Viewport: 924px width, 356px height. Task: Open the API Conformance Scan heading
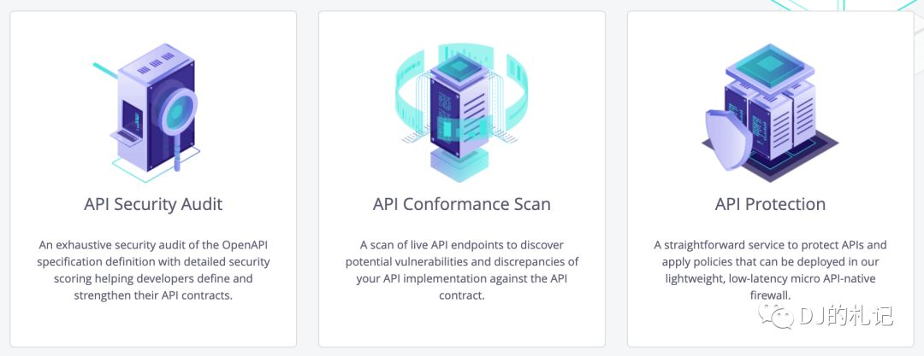coord(462,204)
